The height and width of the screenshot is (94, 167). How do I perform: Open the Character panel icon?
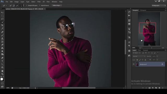tap(129, 42)
